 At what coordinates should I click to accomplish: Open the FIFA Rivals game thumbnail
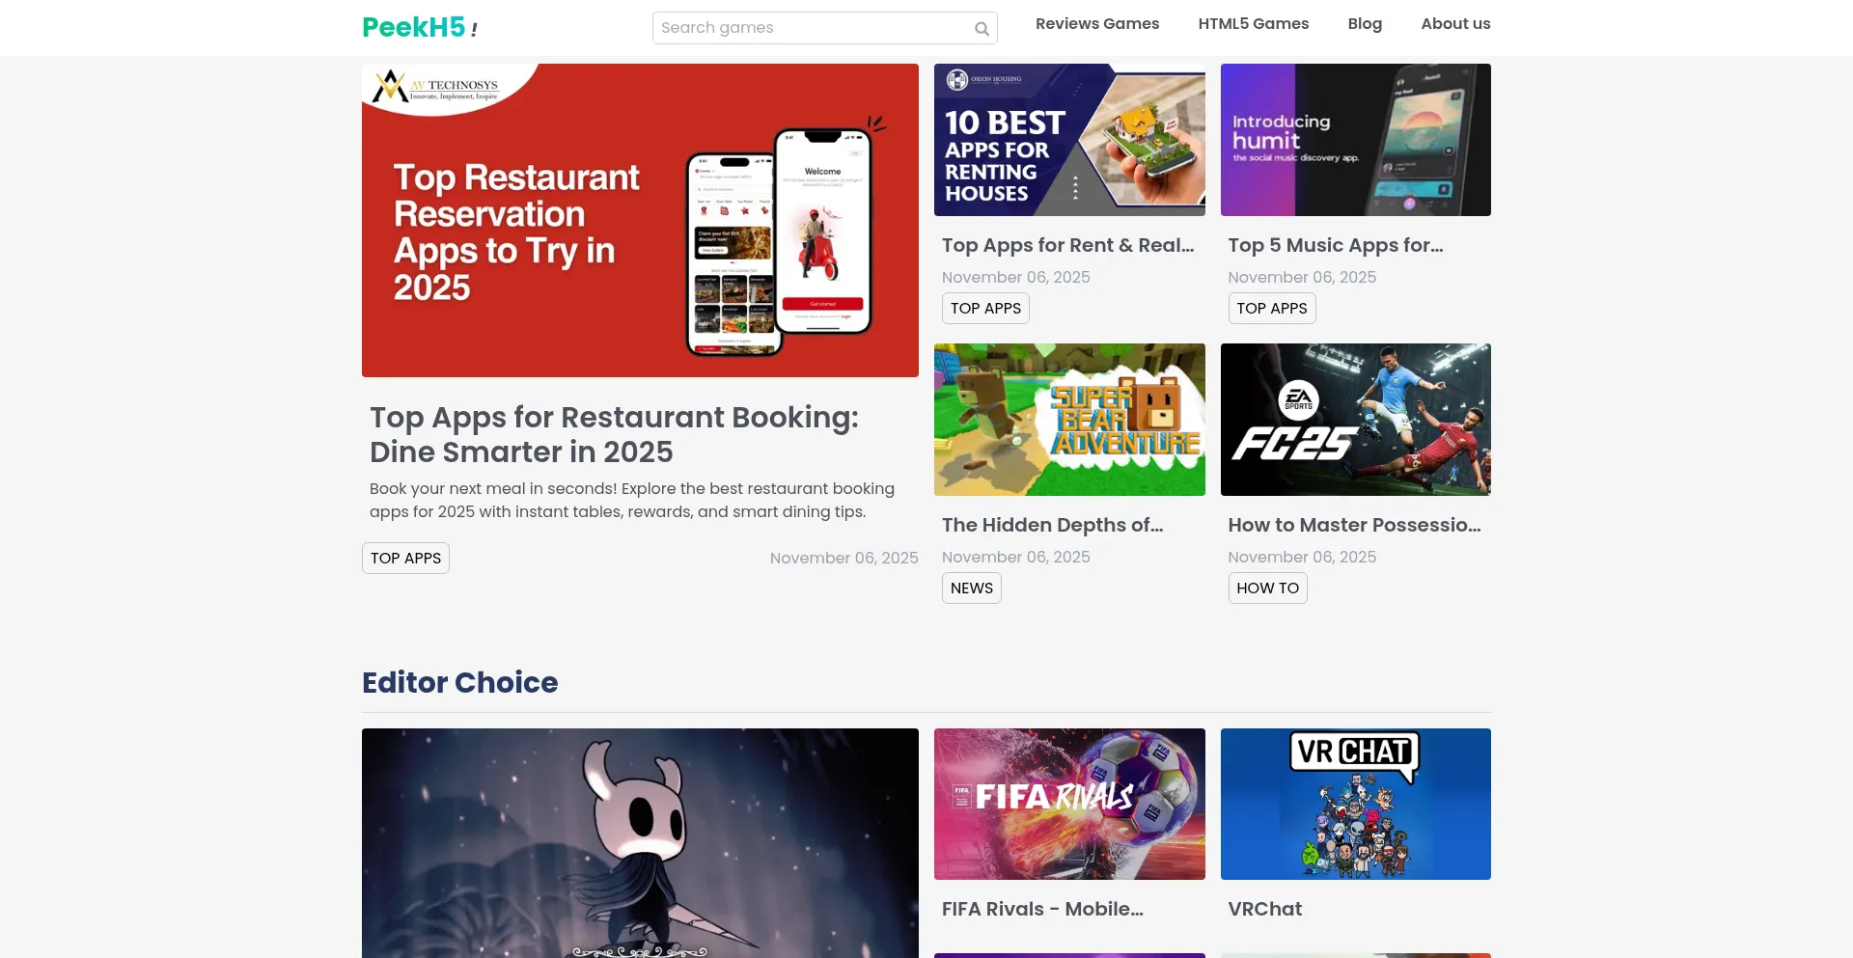pyautogui.click(x=1069, y=804)
